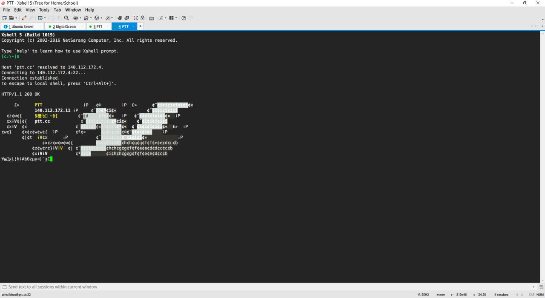Click the Find magnifier icon
Screen dimensions: 545x298
pos(66,18)
